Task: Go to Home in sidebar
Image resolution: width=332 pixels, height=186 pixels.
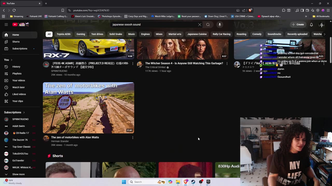Action: (20, 35)
